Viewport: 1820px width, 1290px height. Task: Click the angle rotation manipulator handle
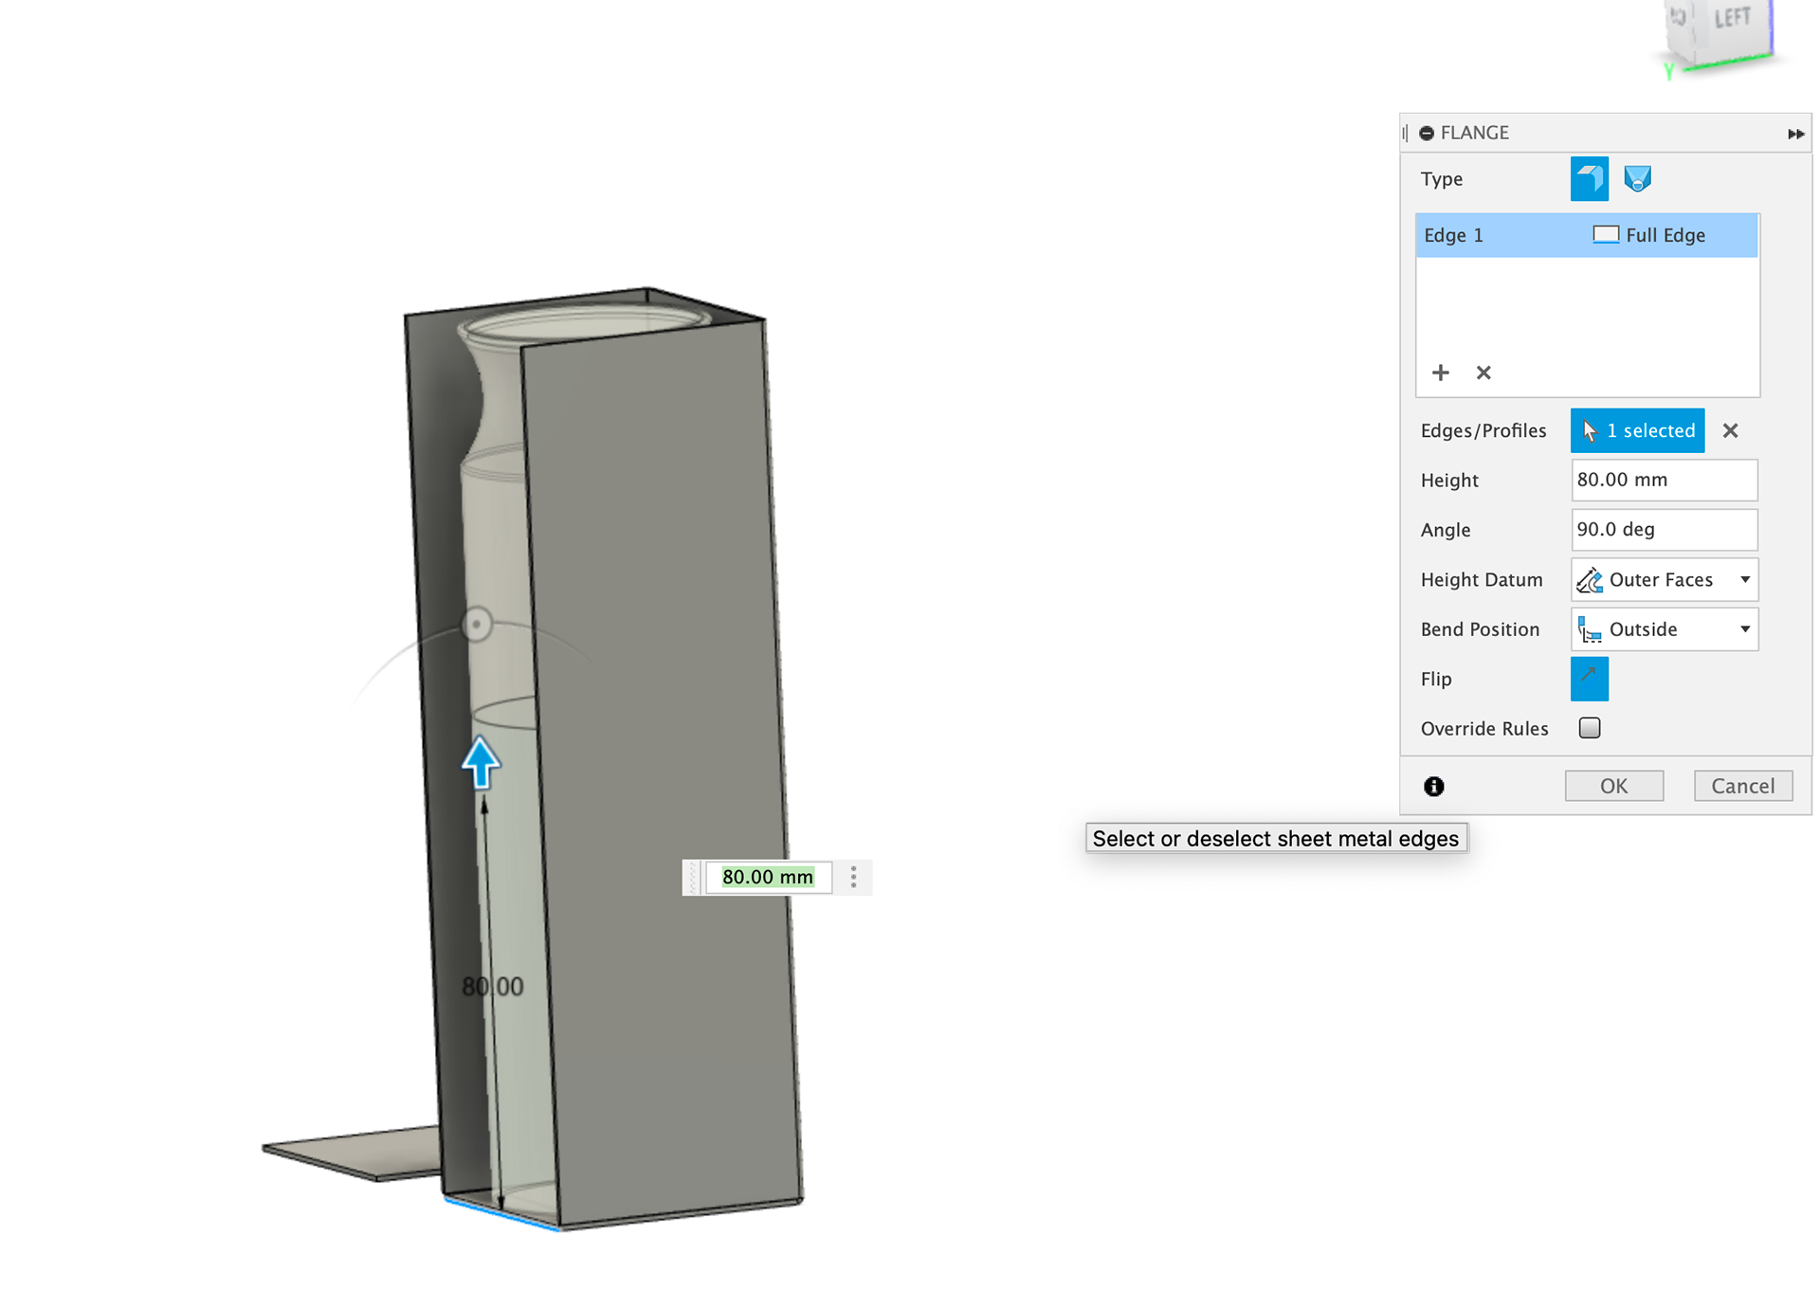pos(477,624)
